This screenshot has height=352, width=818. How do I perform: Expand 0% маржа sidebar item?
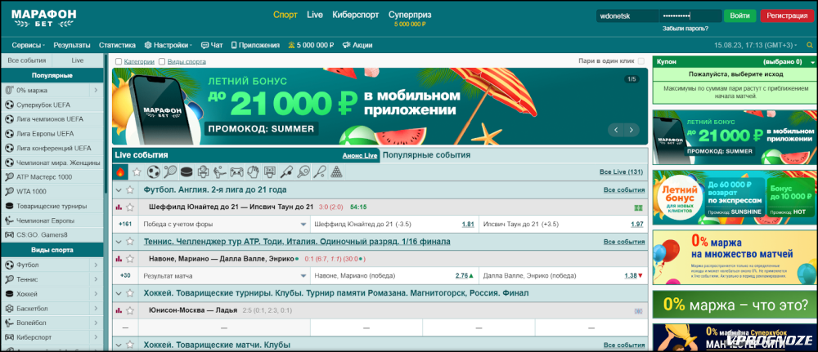click(96, 91)
